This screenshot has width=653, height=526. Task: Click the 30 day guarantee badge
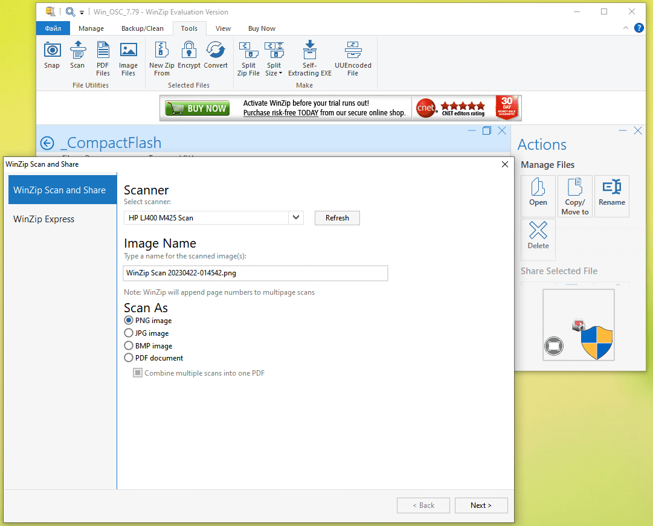point(507,107)
